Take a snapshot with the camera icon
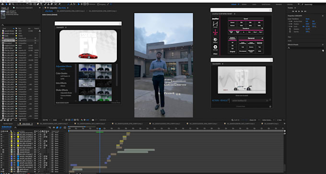The height and width of the screenshot is (174, 326). 93,120
